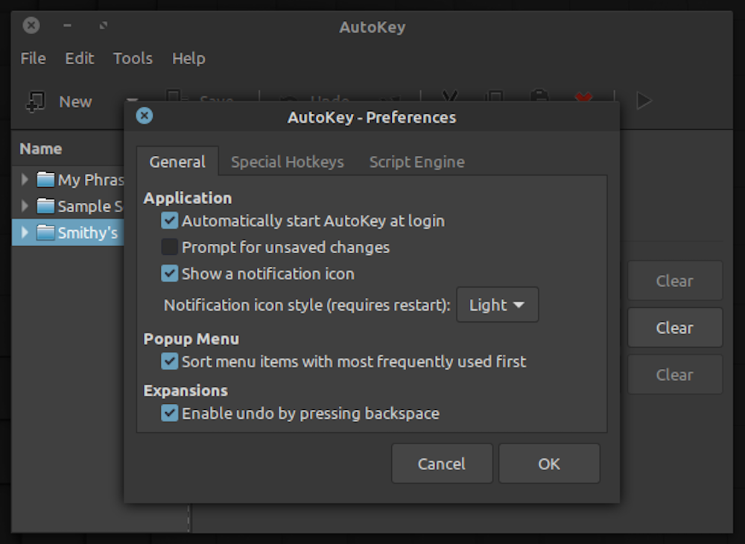Image resolution: width=745 pixels, height=544 pixels.
Task: Select the Smithy's folder icon
Action: 46,233
